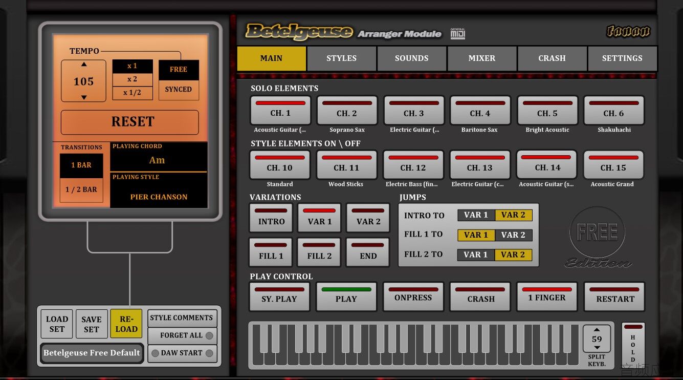Screen dimensions: 683x380
Task: Switch off CH. 11 Wood Sticks
Action: click(346, 165)
